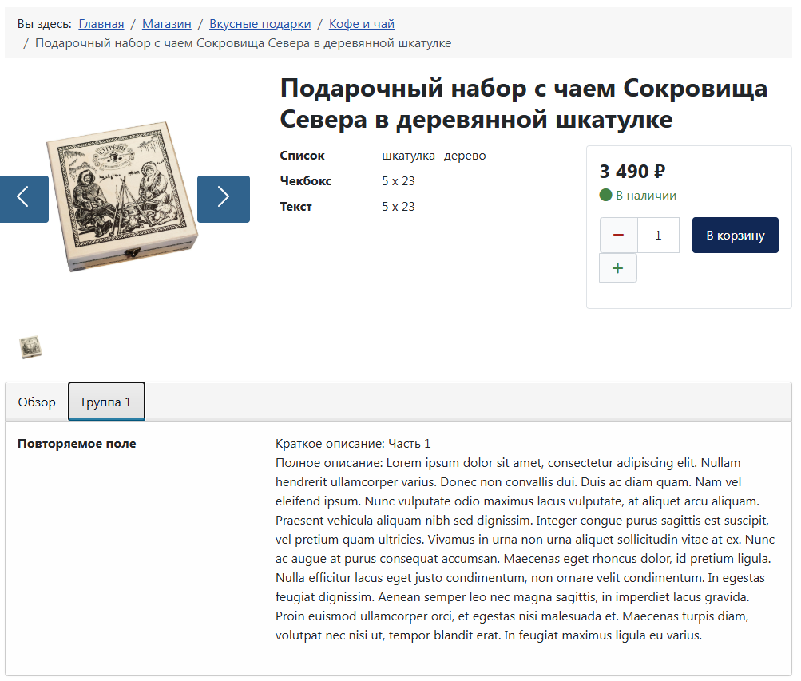
Task: Click the green in-stock indicator dot
Action: (605, 196)
